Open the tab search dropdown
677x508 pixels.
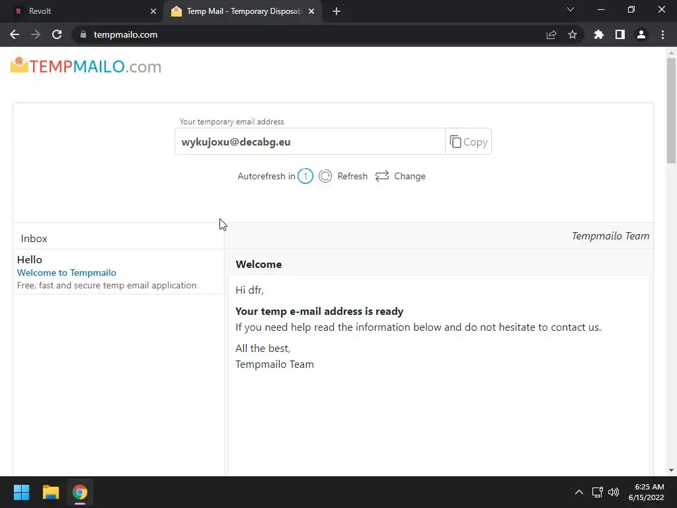[571, 9]
